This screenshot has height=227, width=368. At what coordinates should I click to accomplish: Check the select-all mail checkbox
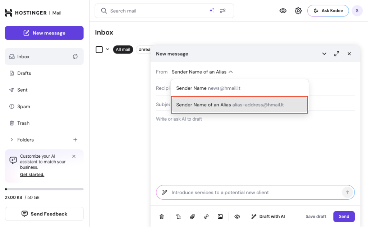tap(99, 49)
